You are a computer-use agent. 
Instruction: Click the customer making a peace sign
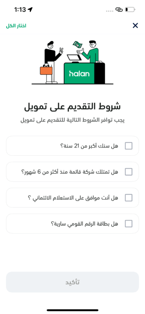(x=52, y=62)
